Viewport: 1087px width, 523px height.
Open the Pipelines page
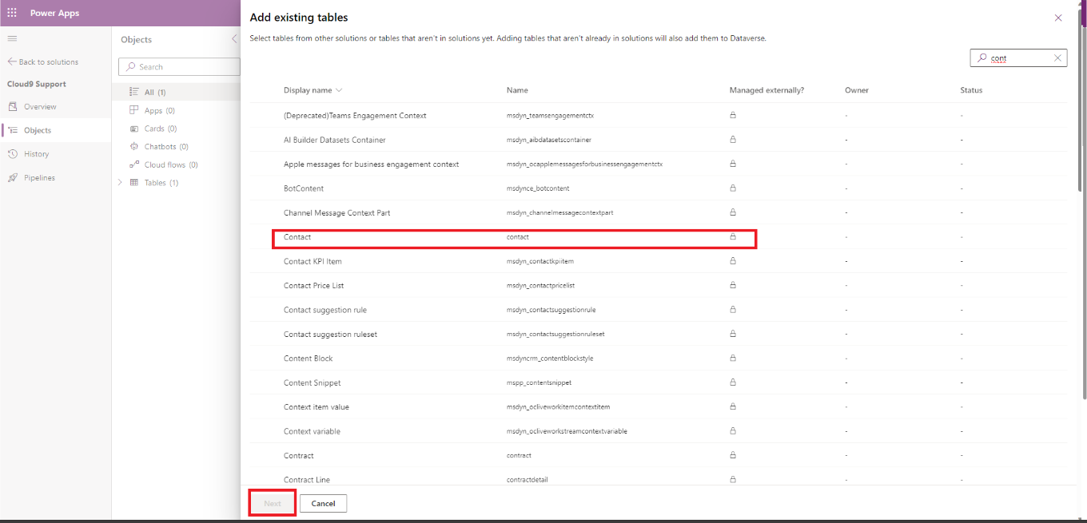(39, 177)
